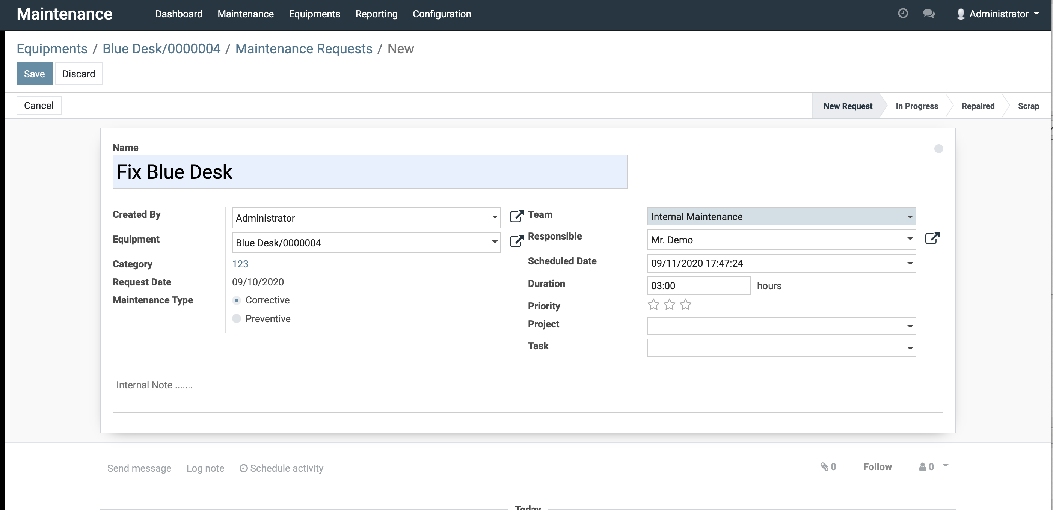Select the Preventive maintenance type
Viewport: 1053px width, 510px height.
point(237,319)
